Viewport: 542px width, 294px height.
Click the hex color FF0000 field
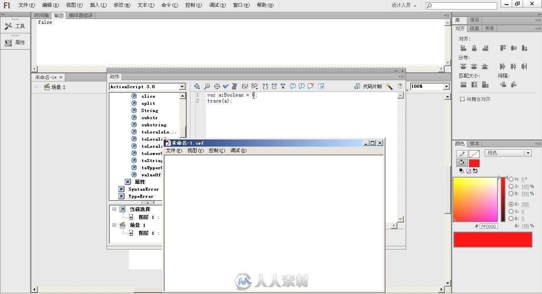488,226
